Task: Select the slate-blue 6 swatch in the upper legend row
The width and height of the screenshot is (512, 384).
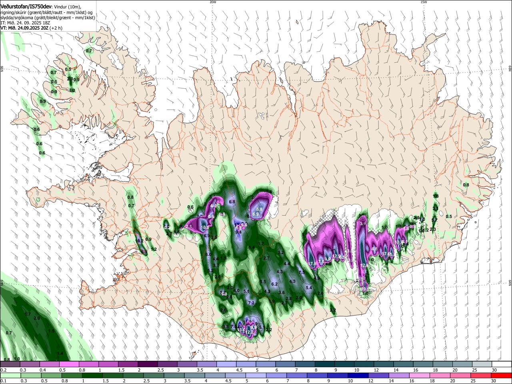Action: (286, 364)
